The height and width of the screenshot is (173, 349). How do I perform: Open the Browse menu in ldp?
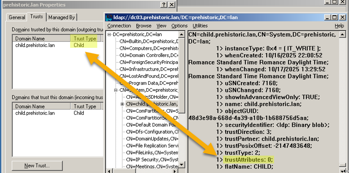143,26
